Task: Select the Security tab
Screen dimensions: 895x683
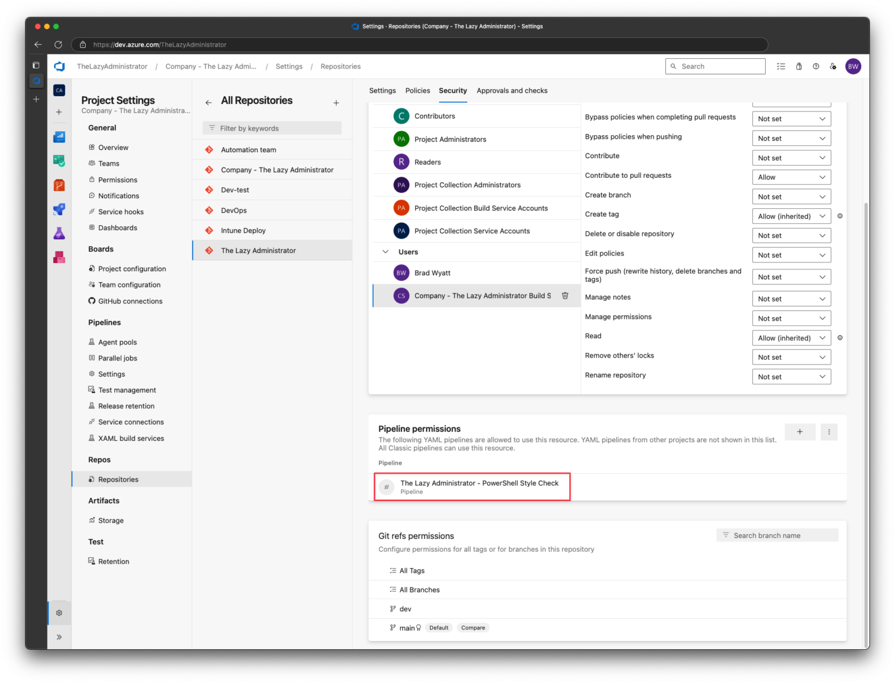Action: tap(453, 90)
